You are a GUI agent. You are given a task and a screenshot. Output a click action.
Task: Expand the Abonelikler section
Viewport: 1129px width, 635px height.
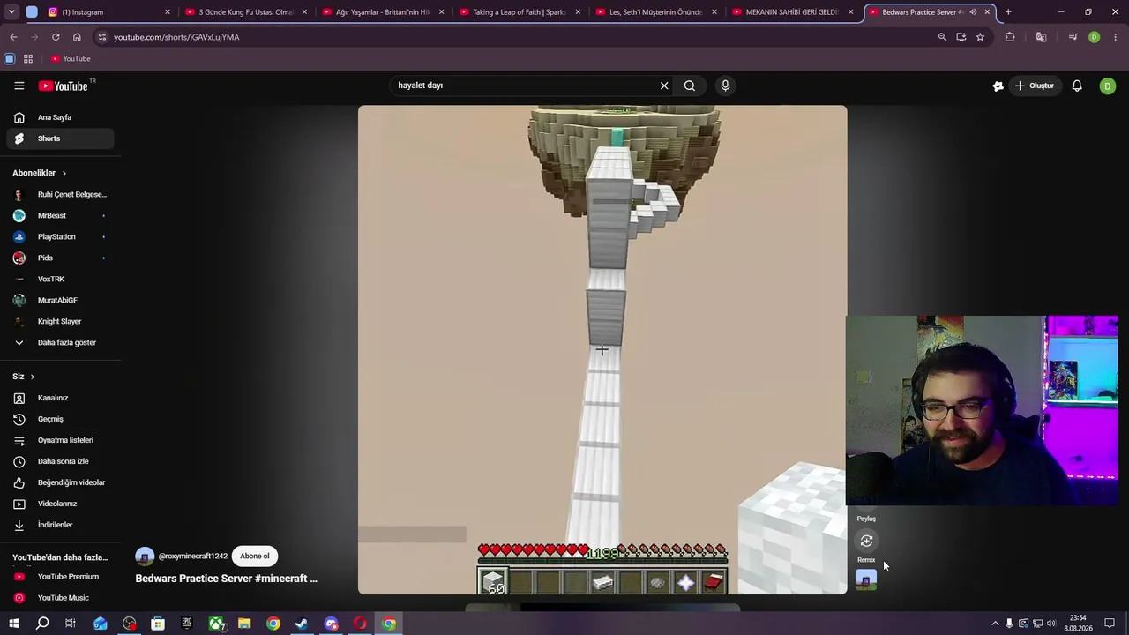[x=39, y=173]
